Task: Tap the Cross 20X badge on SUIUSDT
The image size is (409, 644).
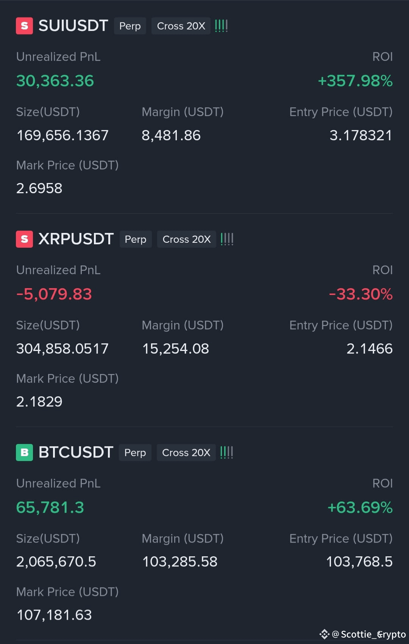Action: 181,26
